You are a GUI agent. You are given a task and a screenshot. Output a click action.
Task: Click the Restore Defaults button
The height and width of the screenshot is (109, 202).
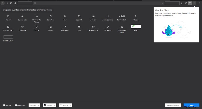pos(173,105)
